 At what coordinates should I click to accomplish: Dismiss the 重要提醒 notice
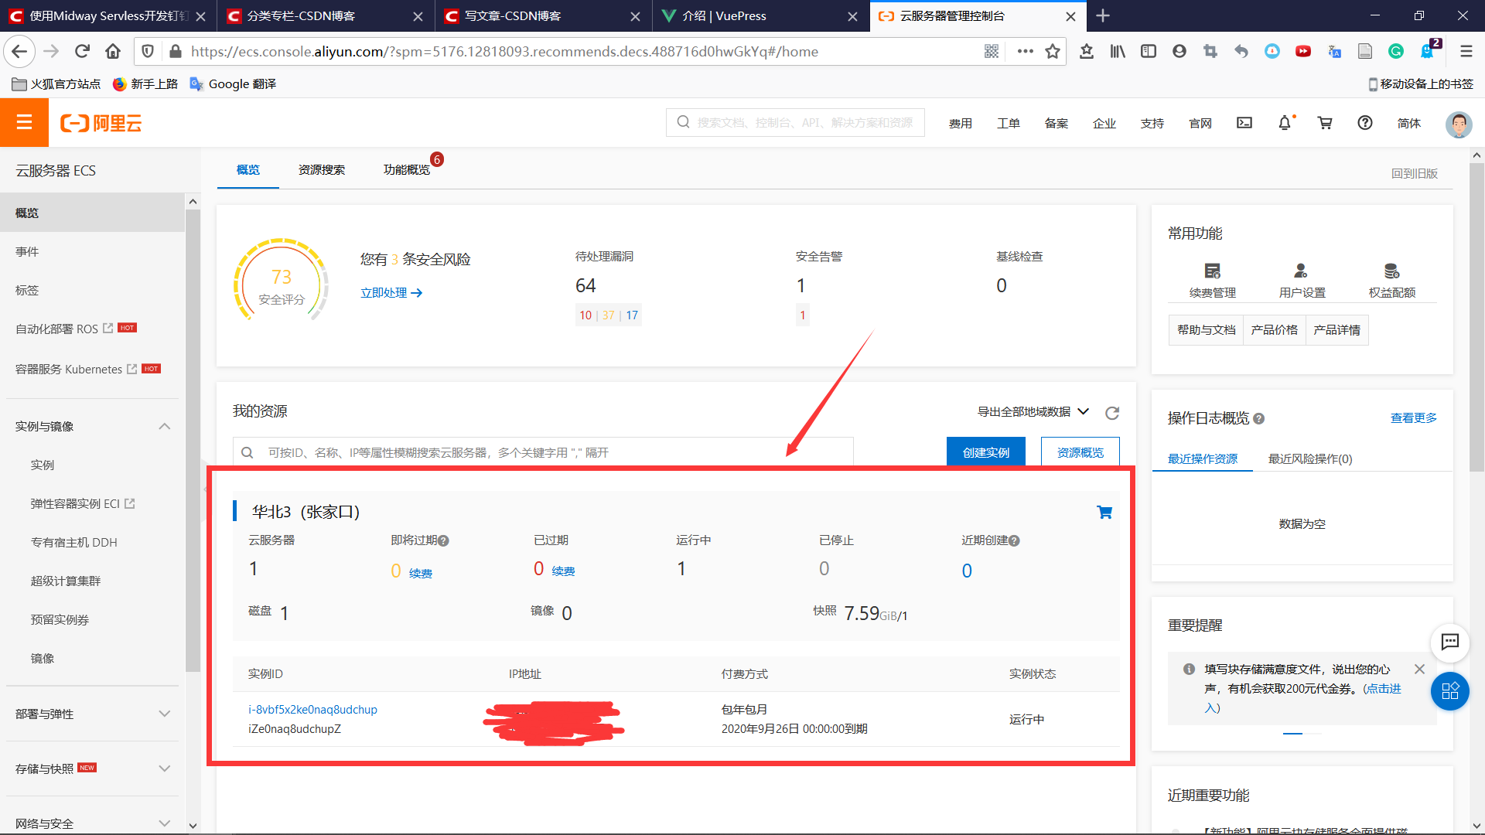(x=1419, y=669)
